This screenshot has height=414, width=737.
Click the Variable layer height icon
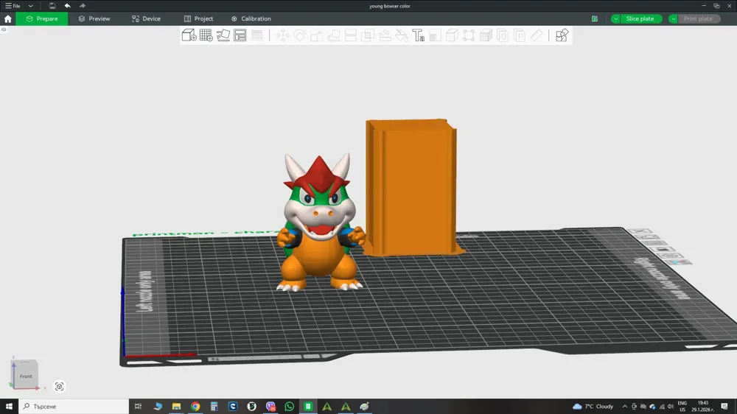257,35
